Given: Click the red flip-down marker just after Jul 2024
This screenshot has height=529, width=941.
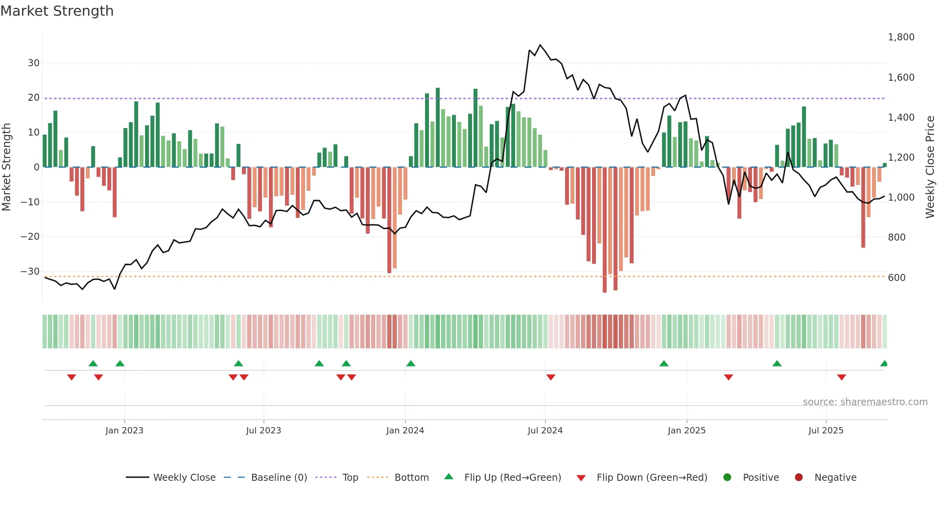Looking at the screenshot, I should coord(550,377).
